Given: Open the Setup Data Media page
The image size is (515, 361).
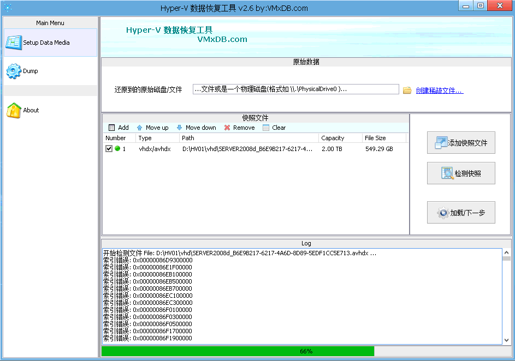Looking at the screenshot, I should (50, 43).
